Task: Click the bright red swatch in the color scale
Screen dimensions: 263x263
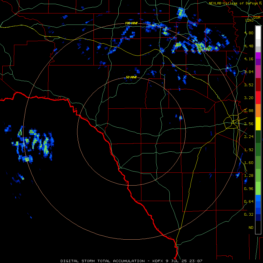Action: 258,98
